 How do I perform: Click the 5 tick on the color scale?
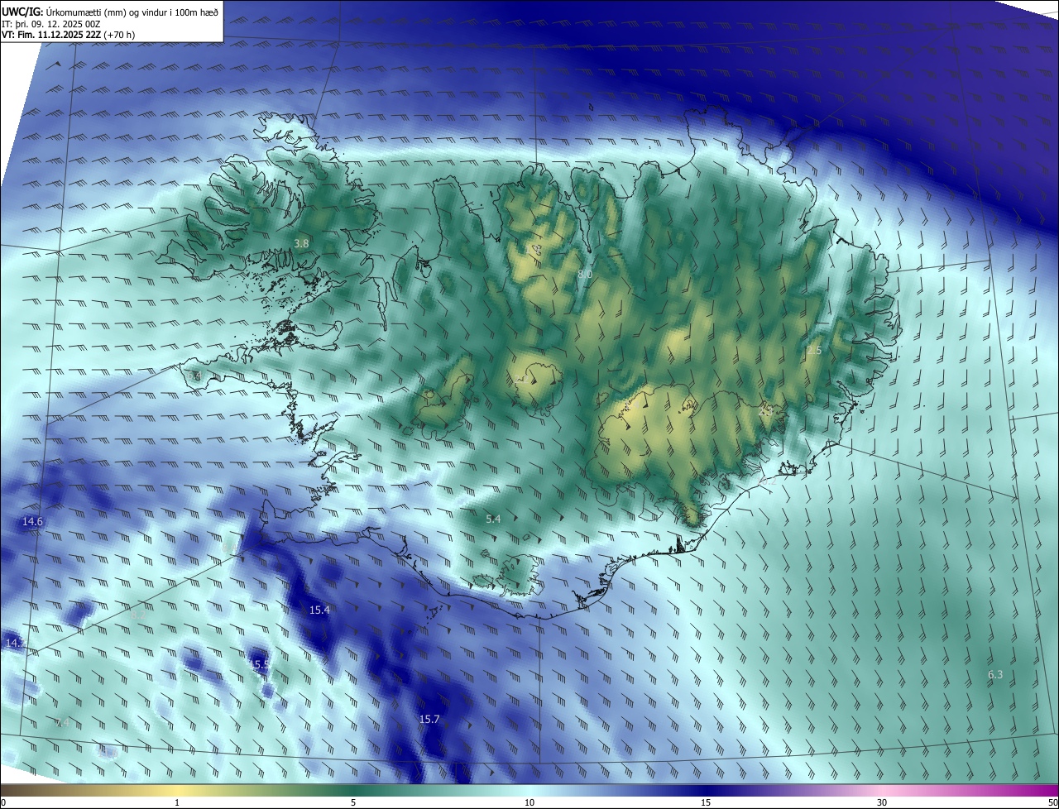(353, 802)
